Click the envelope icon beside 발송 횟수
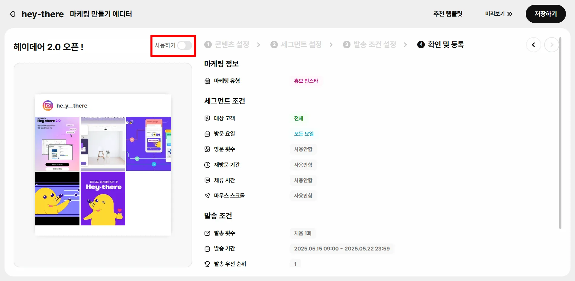 pyautogui.click(x=207, y=233)
